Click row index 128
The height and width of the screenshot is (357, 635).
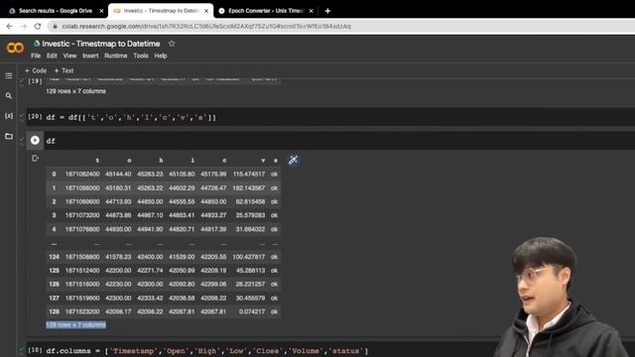[54, 311]
